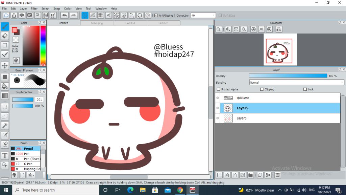Screen dimensions: 346x195
Task: Open the Correction value dropdown
Action: (x=214, y=16)
